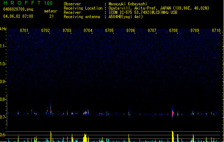Viewport: 224px width, 142px height.
Task: Click the HROFFT 1.0.0 title text
Action: click(x=28, y=3)
